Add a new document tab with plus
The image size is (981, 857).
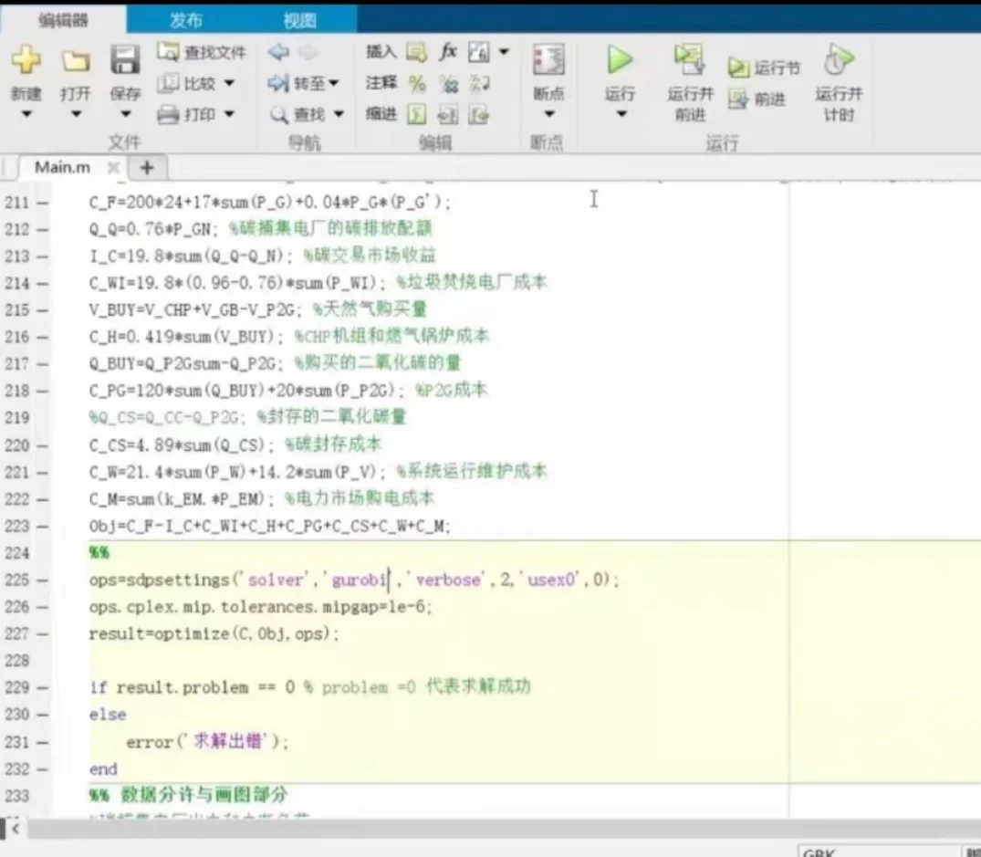pyautogui.click(x=147, y=168)
